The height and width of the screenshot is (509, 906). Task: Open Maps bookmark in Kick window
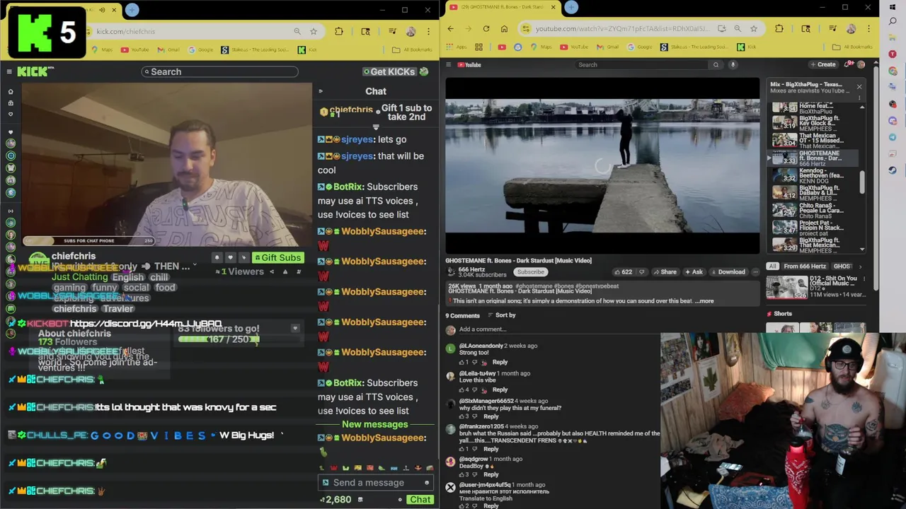[x=103, y=49]
